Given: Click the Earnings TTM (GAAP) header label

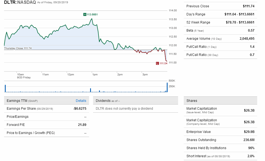Looking at the screenshot, I should (x=22, y=100).
